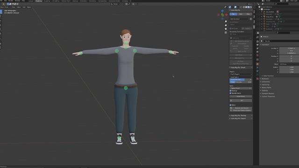Open the Select menu in viewport header
Viewport: 299px width, 168px height.
pos(19,7)
